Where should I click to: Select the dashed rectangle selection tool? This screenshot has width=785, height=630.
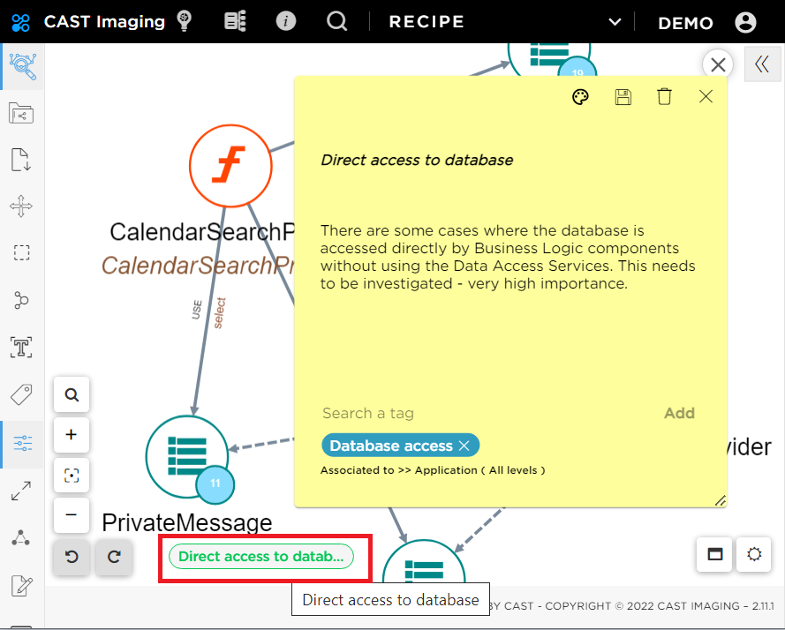21,252
